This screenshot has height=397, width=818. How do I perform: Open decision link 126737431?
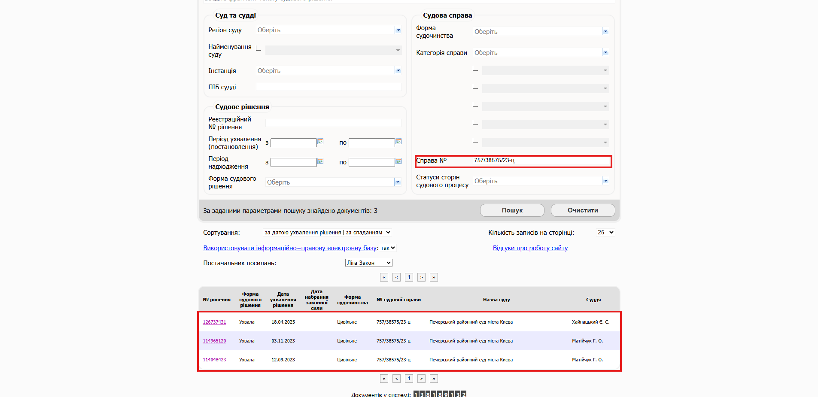click(x=214, y=322)
